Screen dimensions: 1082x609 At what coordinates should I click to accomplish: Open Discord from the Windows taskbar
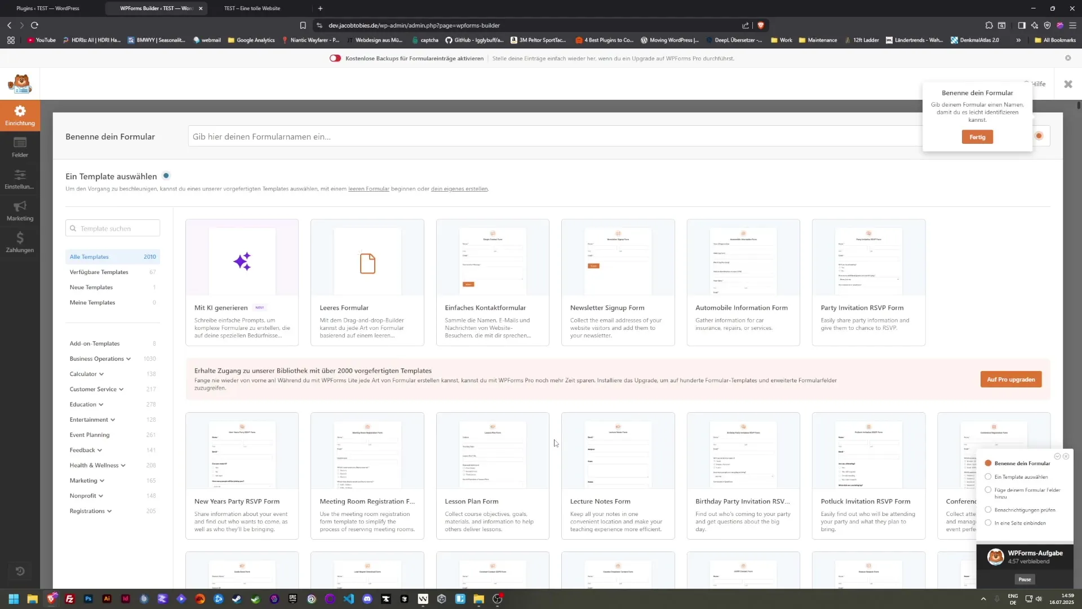point(367,599)
